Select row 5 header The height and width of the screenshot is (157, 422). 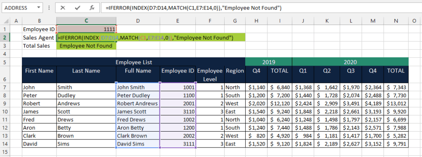point(5,62)
